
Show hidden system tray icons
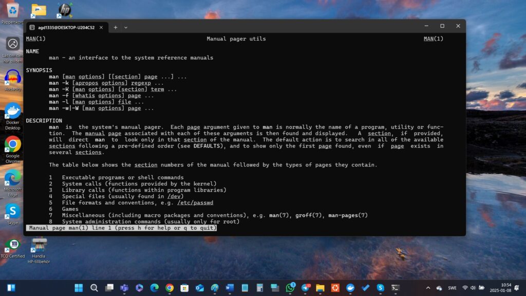428,288
